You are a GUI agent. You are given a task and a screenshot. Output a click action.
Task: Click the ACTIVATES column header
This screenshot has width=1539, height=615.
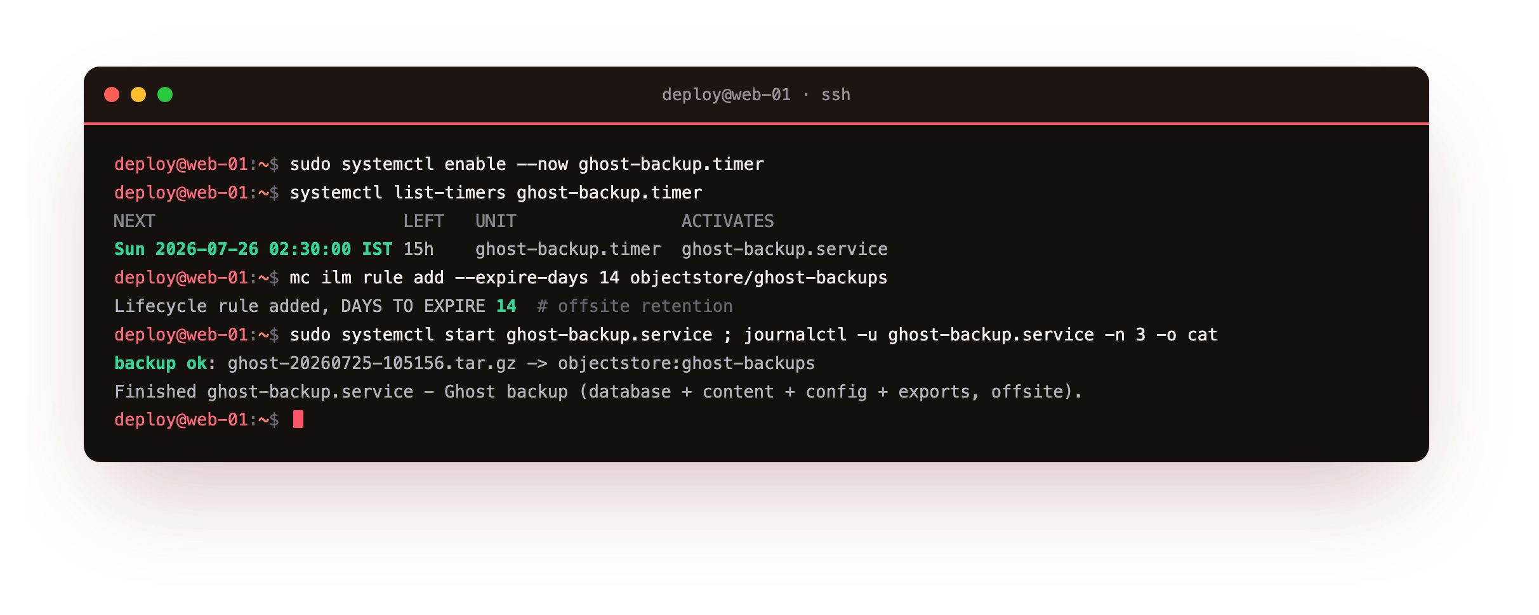point(728,221)
